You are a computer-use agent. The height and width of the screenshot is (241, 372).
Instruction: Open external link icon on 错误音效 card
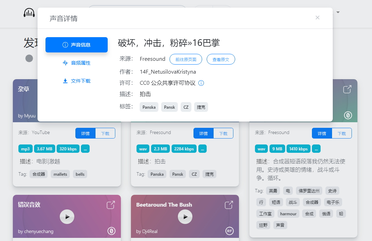pos(110,205)
